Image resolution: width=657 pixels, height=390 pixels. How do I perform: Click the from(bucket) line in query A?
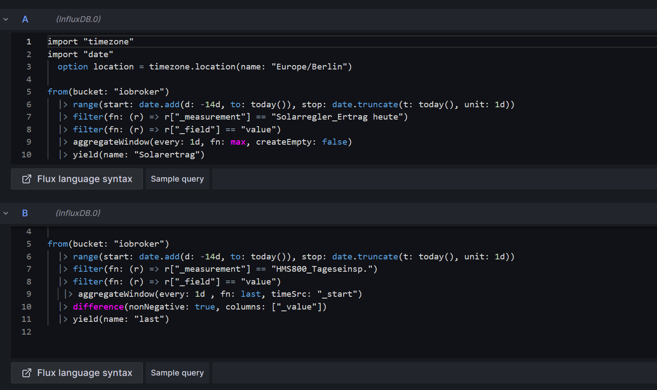(x=108, y=91)
